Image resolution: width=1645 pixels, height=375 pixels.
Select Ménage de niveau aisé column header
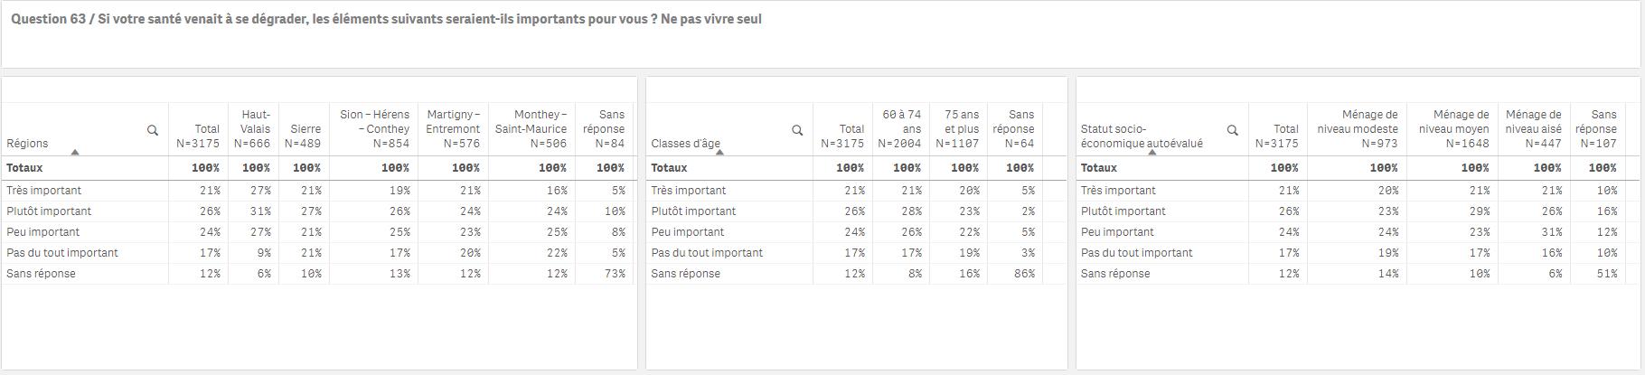click(x=1534, y=129)
